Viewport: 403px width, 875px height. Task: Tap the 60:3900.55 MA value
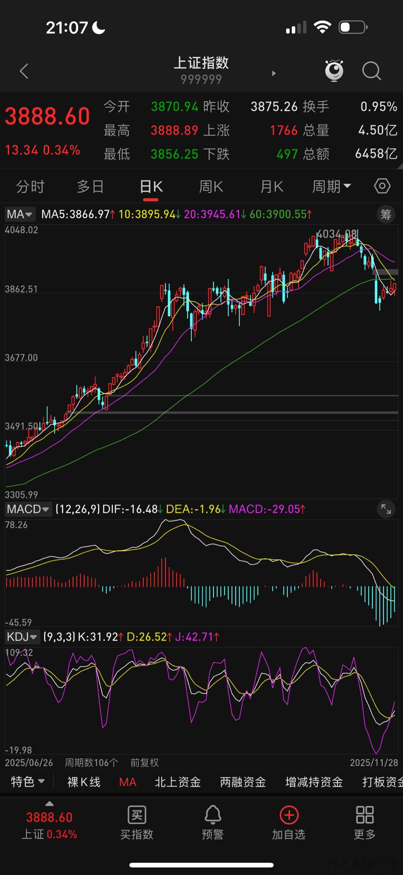click(281, 214)
